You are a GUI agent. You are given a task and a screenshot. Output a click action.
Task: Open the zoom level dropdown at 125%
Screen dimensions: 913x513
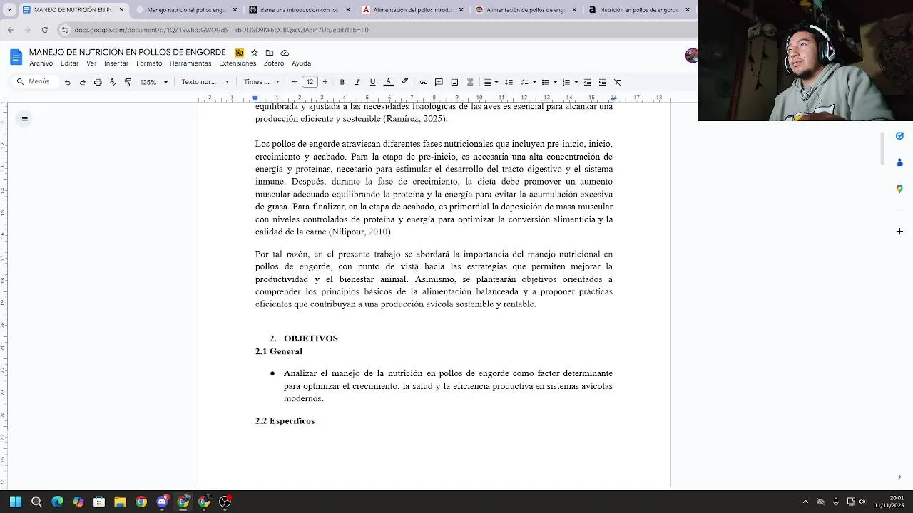coord(153,82)
